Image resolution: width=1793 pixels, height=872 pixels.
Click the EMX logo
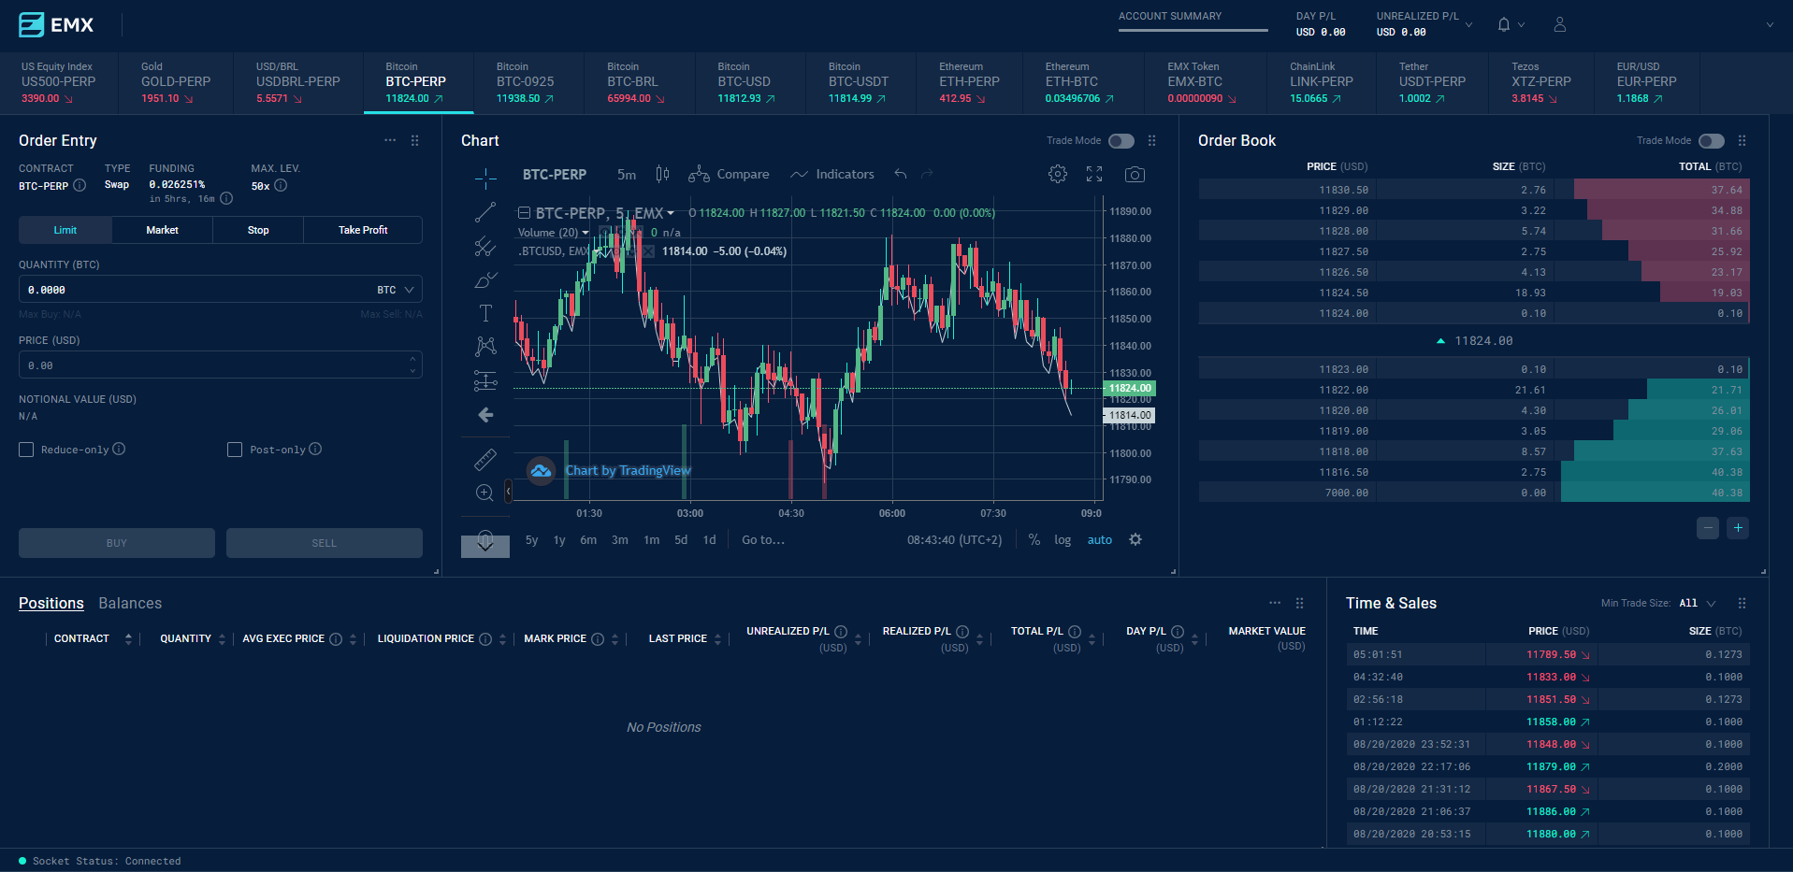[x=56, y=25]
